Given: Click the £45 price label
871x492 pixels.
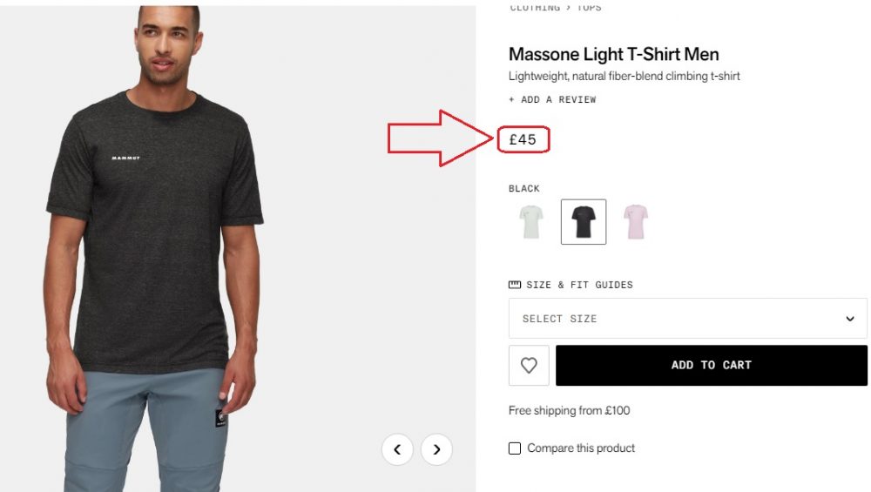Looking at the screenshot, I should tap(523, 139).
